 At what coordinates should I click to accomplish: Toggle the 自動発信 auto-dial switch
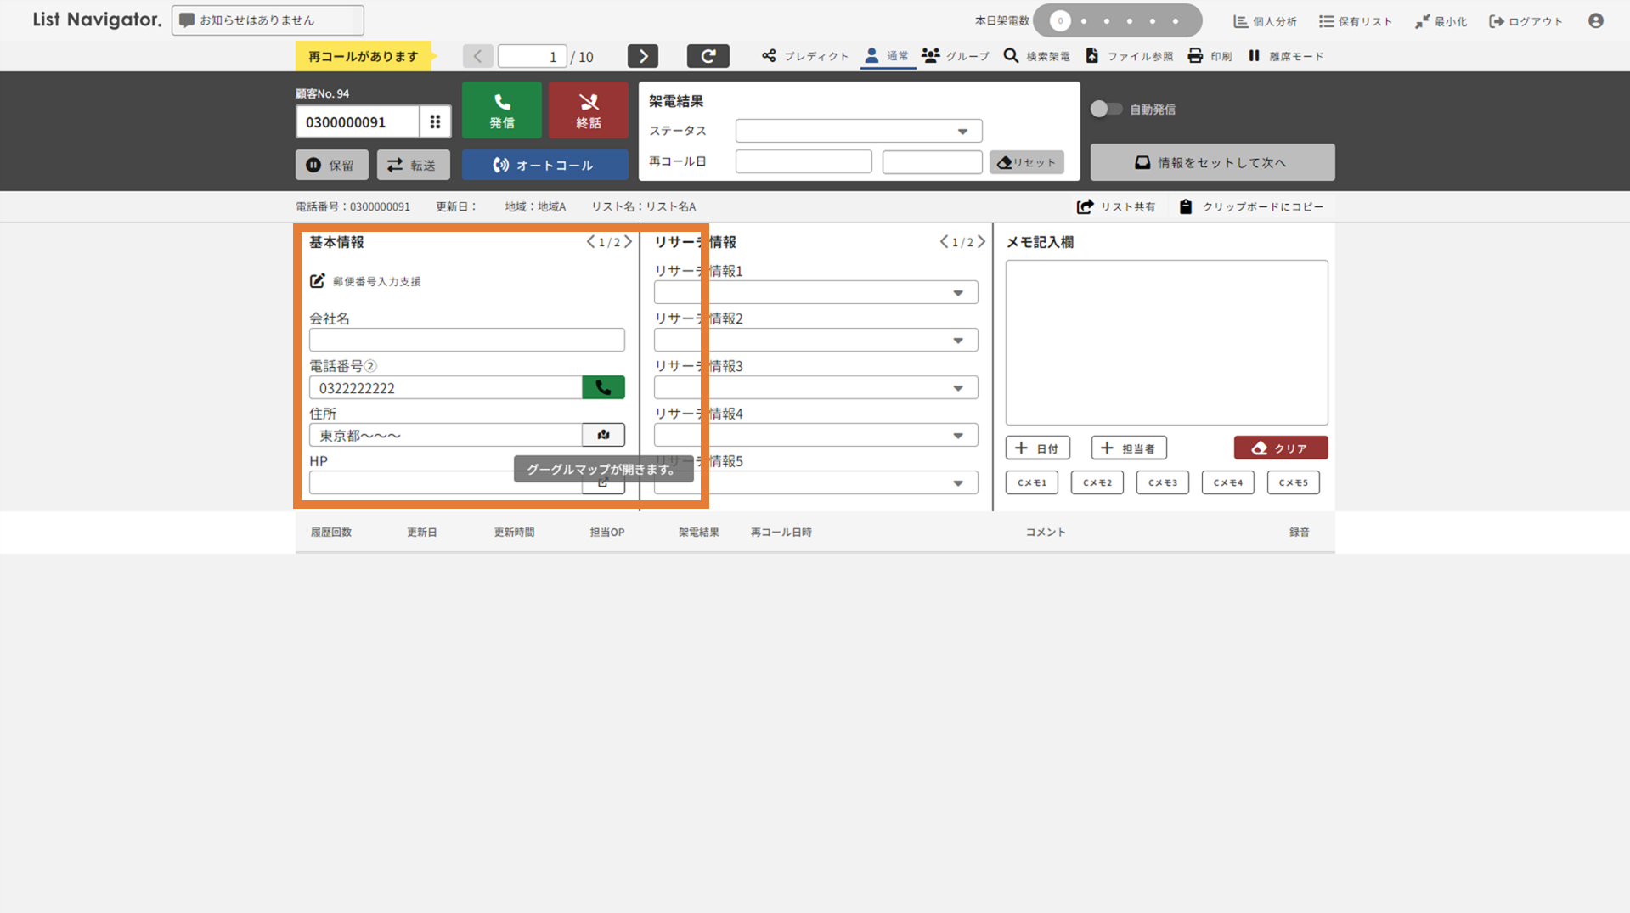point(1106,109)
